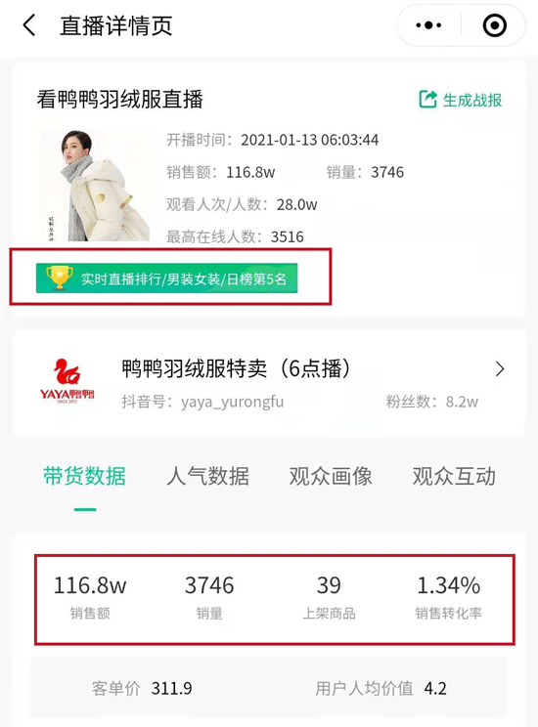
Task: Open the YAYA 鸭鸭 brand logo
Action: pyautogui.click(x=67, y=381)
